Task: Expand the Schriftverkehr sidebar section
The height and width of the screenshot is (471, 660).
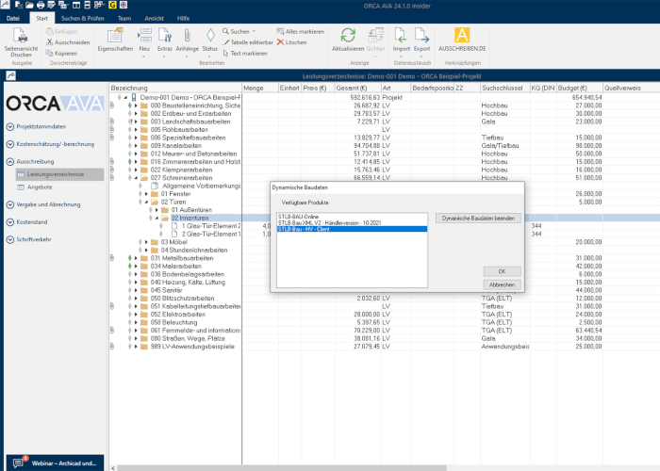Action: 29,239
